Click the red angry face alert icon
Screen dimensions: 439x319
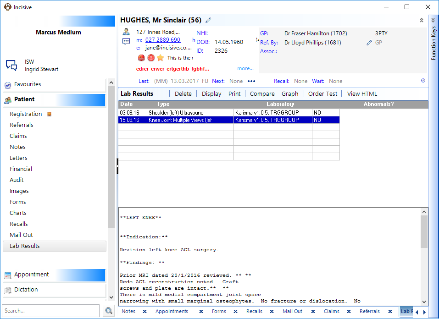(x=141, y=58)
